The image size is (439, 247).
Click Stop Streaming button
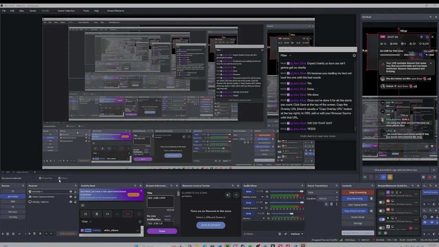[x=358, y=192]
